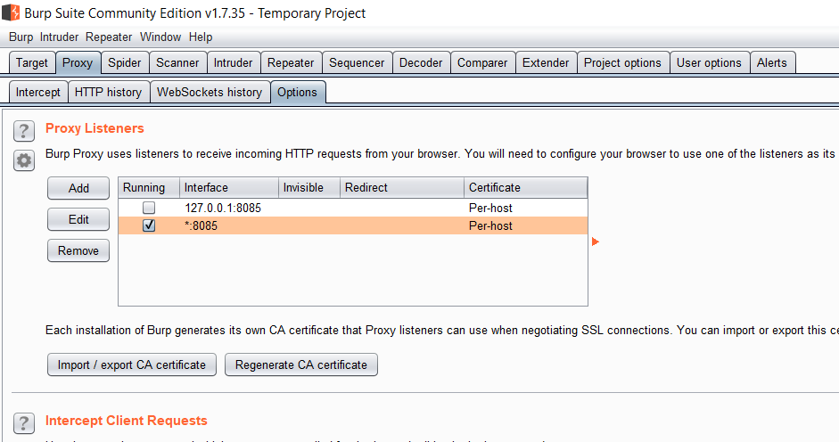Open the HTTP history sub-tab
This screenshot has width=839, height=442.
(x=109, y=92)
